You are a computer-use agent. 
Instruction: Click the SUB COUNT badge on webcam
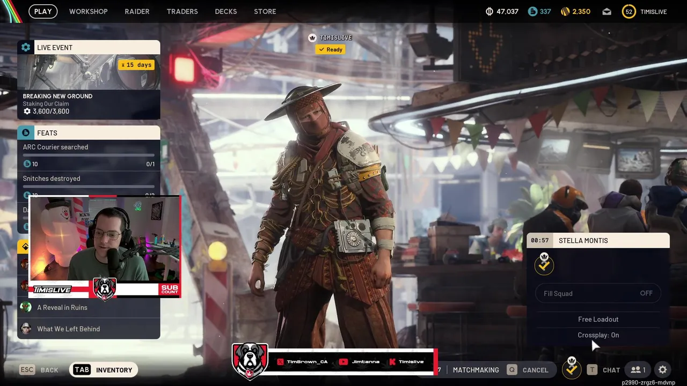tap(170, 289)
